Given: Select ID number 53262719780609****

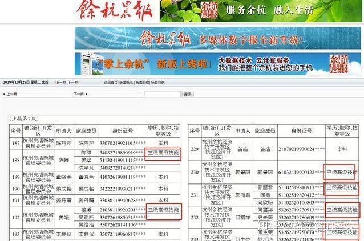Looking at the screenshot, I should [x=301, y=218].
